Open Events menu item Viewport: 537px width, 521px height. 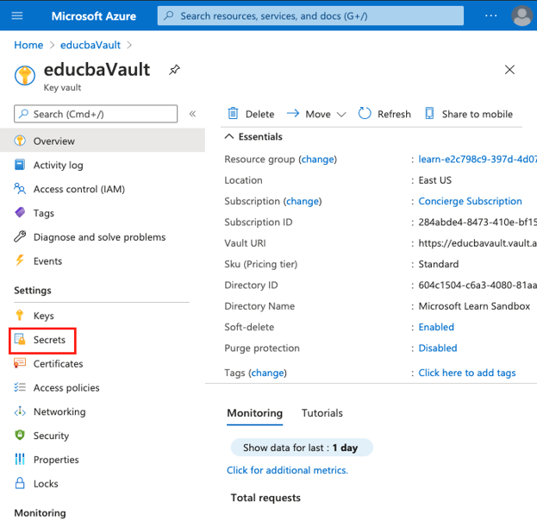click(48, 261)
